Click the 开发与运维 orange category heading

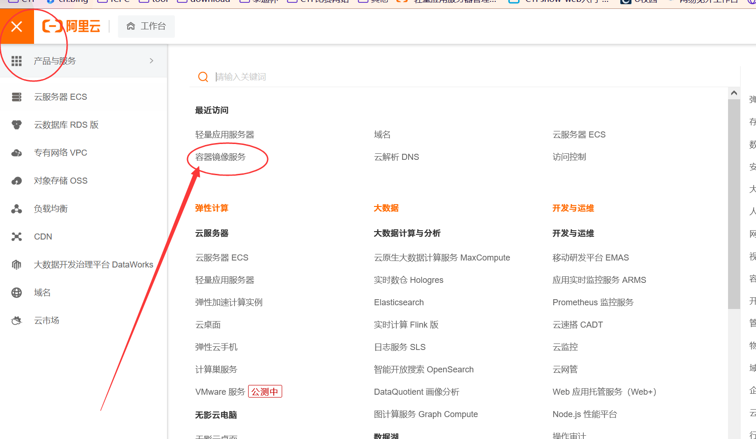[x=573, y=208]
